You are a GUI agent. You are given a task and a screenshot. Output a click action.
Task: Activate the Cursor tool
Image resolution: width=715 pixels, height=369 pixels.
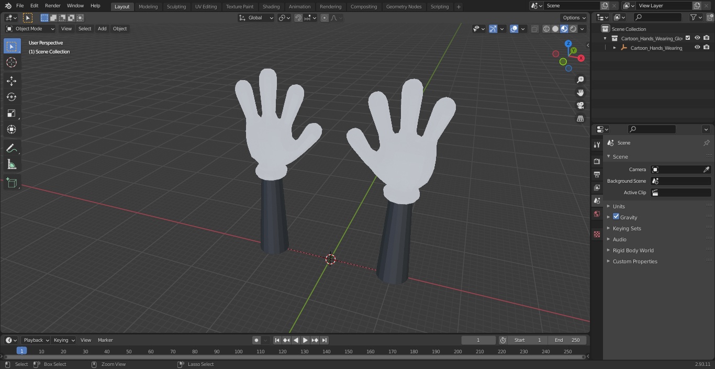click(12, 62)
